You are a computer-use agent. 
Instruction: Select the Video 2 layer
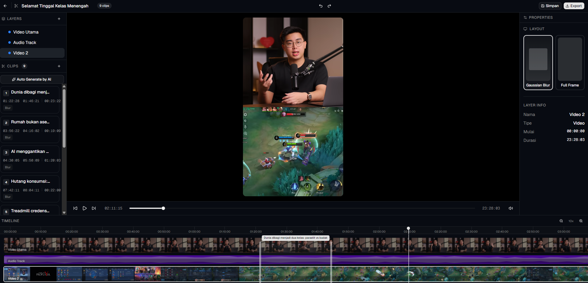pos(32,53)
